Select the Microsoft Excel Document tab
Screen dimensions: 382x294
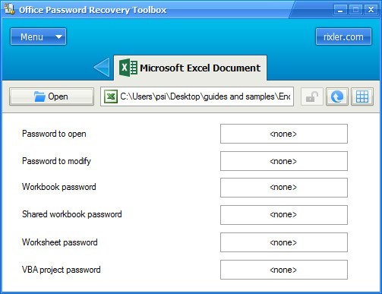coord(190,68)
